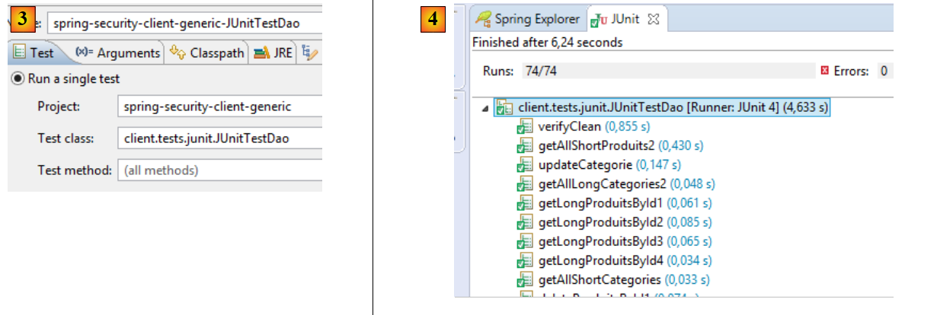This screenshot has width=937, height=315.
Task: Select the getLongProduitsById1 test icon
Action: pyautogui.click(x=524, y=203)
